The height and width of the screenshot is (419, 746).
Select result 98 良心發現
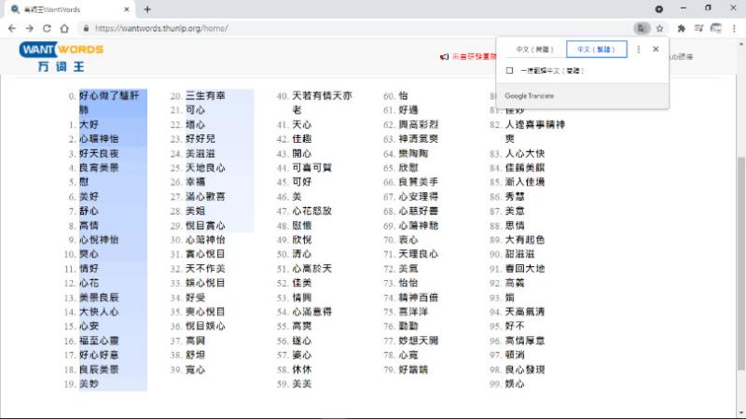coord(525,370)
